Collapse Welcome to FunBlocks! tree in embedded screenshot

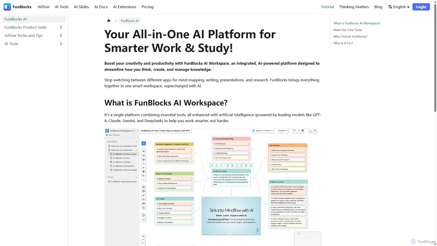point(137,150)
